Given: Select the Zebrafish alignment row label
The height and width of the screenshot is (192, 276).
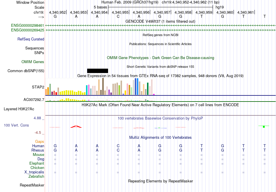Looking at the screenshot, I should tap(36, 177).
